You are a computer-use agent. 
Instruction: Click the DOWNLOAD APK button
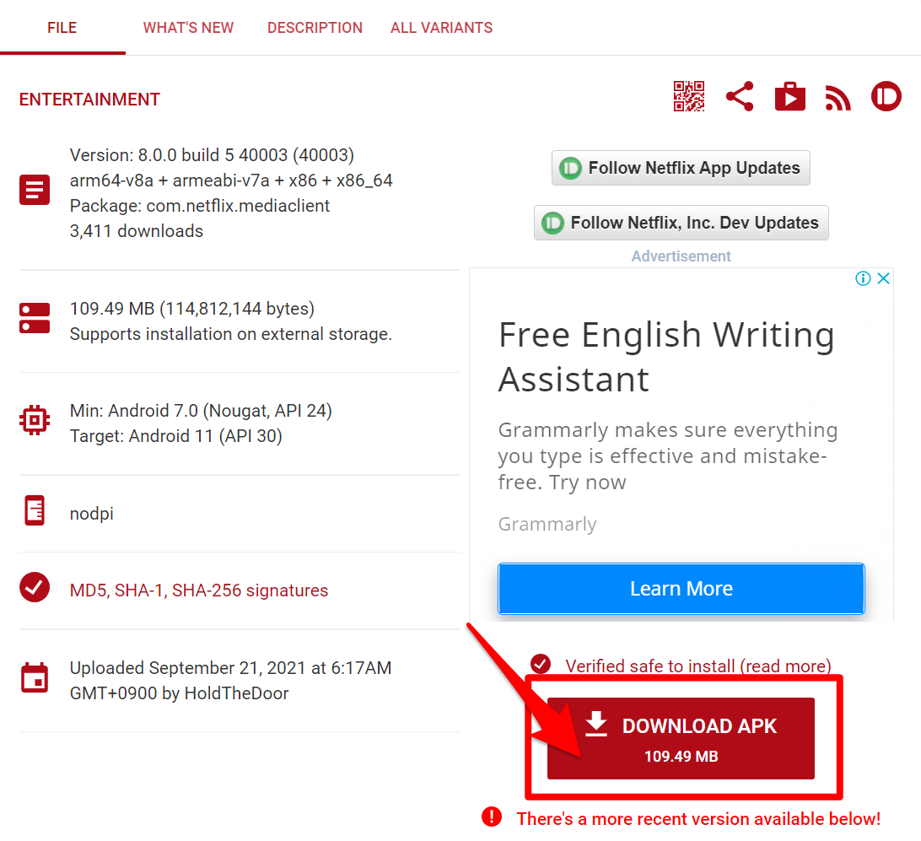tap(681, 739)
